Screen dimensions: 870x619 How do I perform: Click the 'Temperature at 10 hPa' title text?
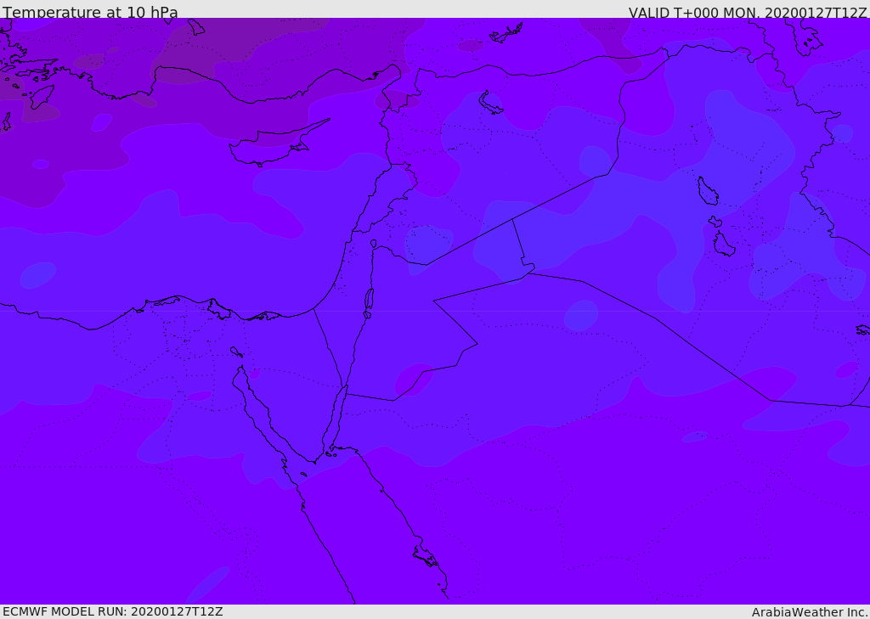click(x=90, y=12)
